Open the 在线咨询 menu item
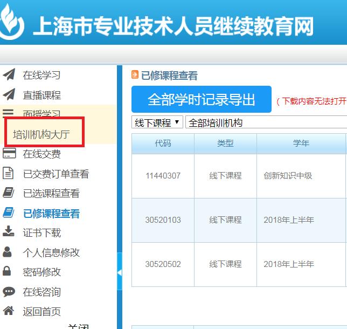The image size is (347, 329). click(x=42, y=292)
